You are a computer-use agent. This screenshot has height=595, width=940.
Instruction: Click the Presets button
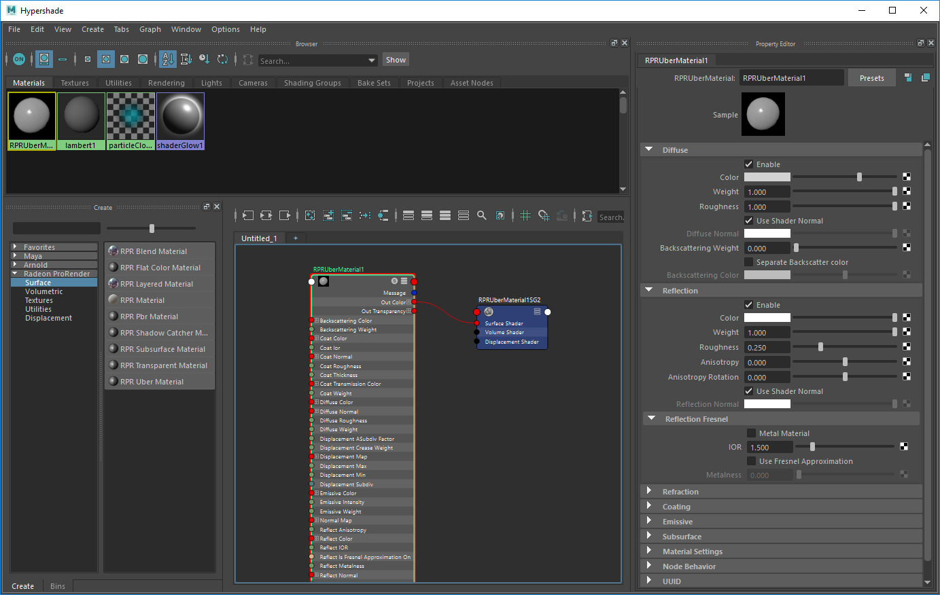(872, 78)
